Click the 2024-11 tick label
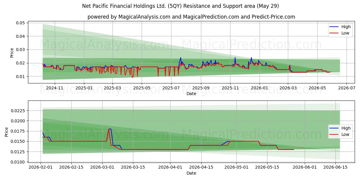The image size is (361, 180). pos(55,88)
